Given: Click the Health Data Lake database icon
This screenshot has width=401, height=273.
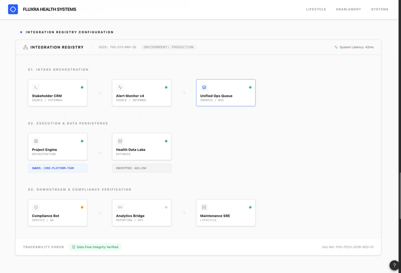Looking at the screenshot, I should tap(120, 141).
